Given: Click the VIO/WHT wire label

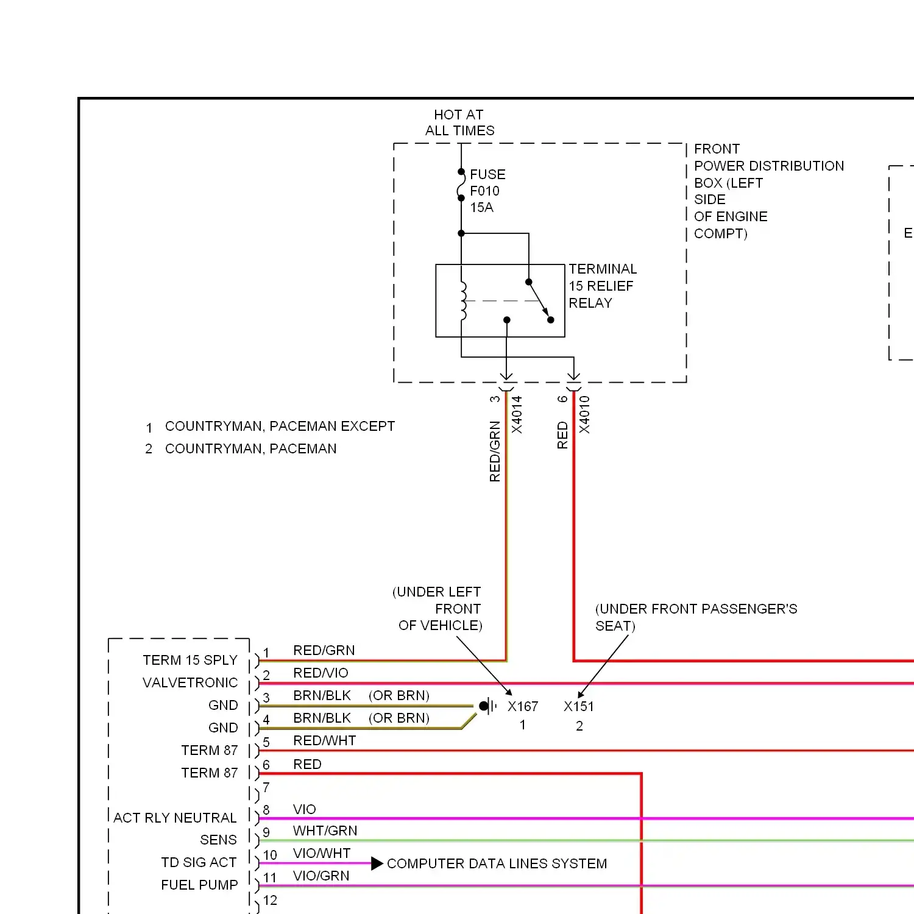Looking at the screenshot, I should coord(321,853).
